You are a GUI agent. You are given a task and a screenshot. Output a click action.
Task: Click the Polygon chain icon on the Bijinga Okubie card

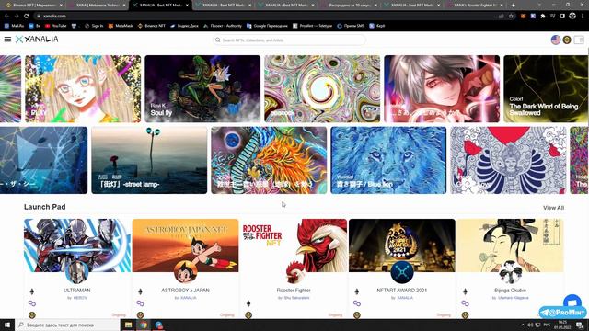[465, 303]
